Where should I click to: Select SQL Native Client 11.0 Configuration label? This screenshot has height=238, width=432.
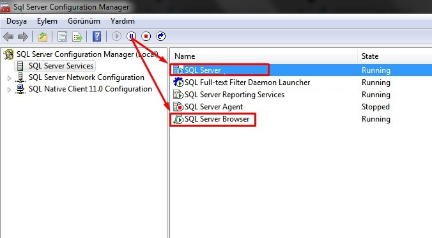click(90, 89)
